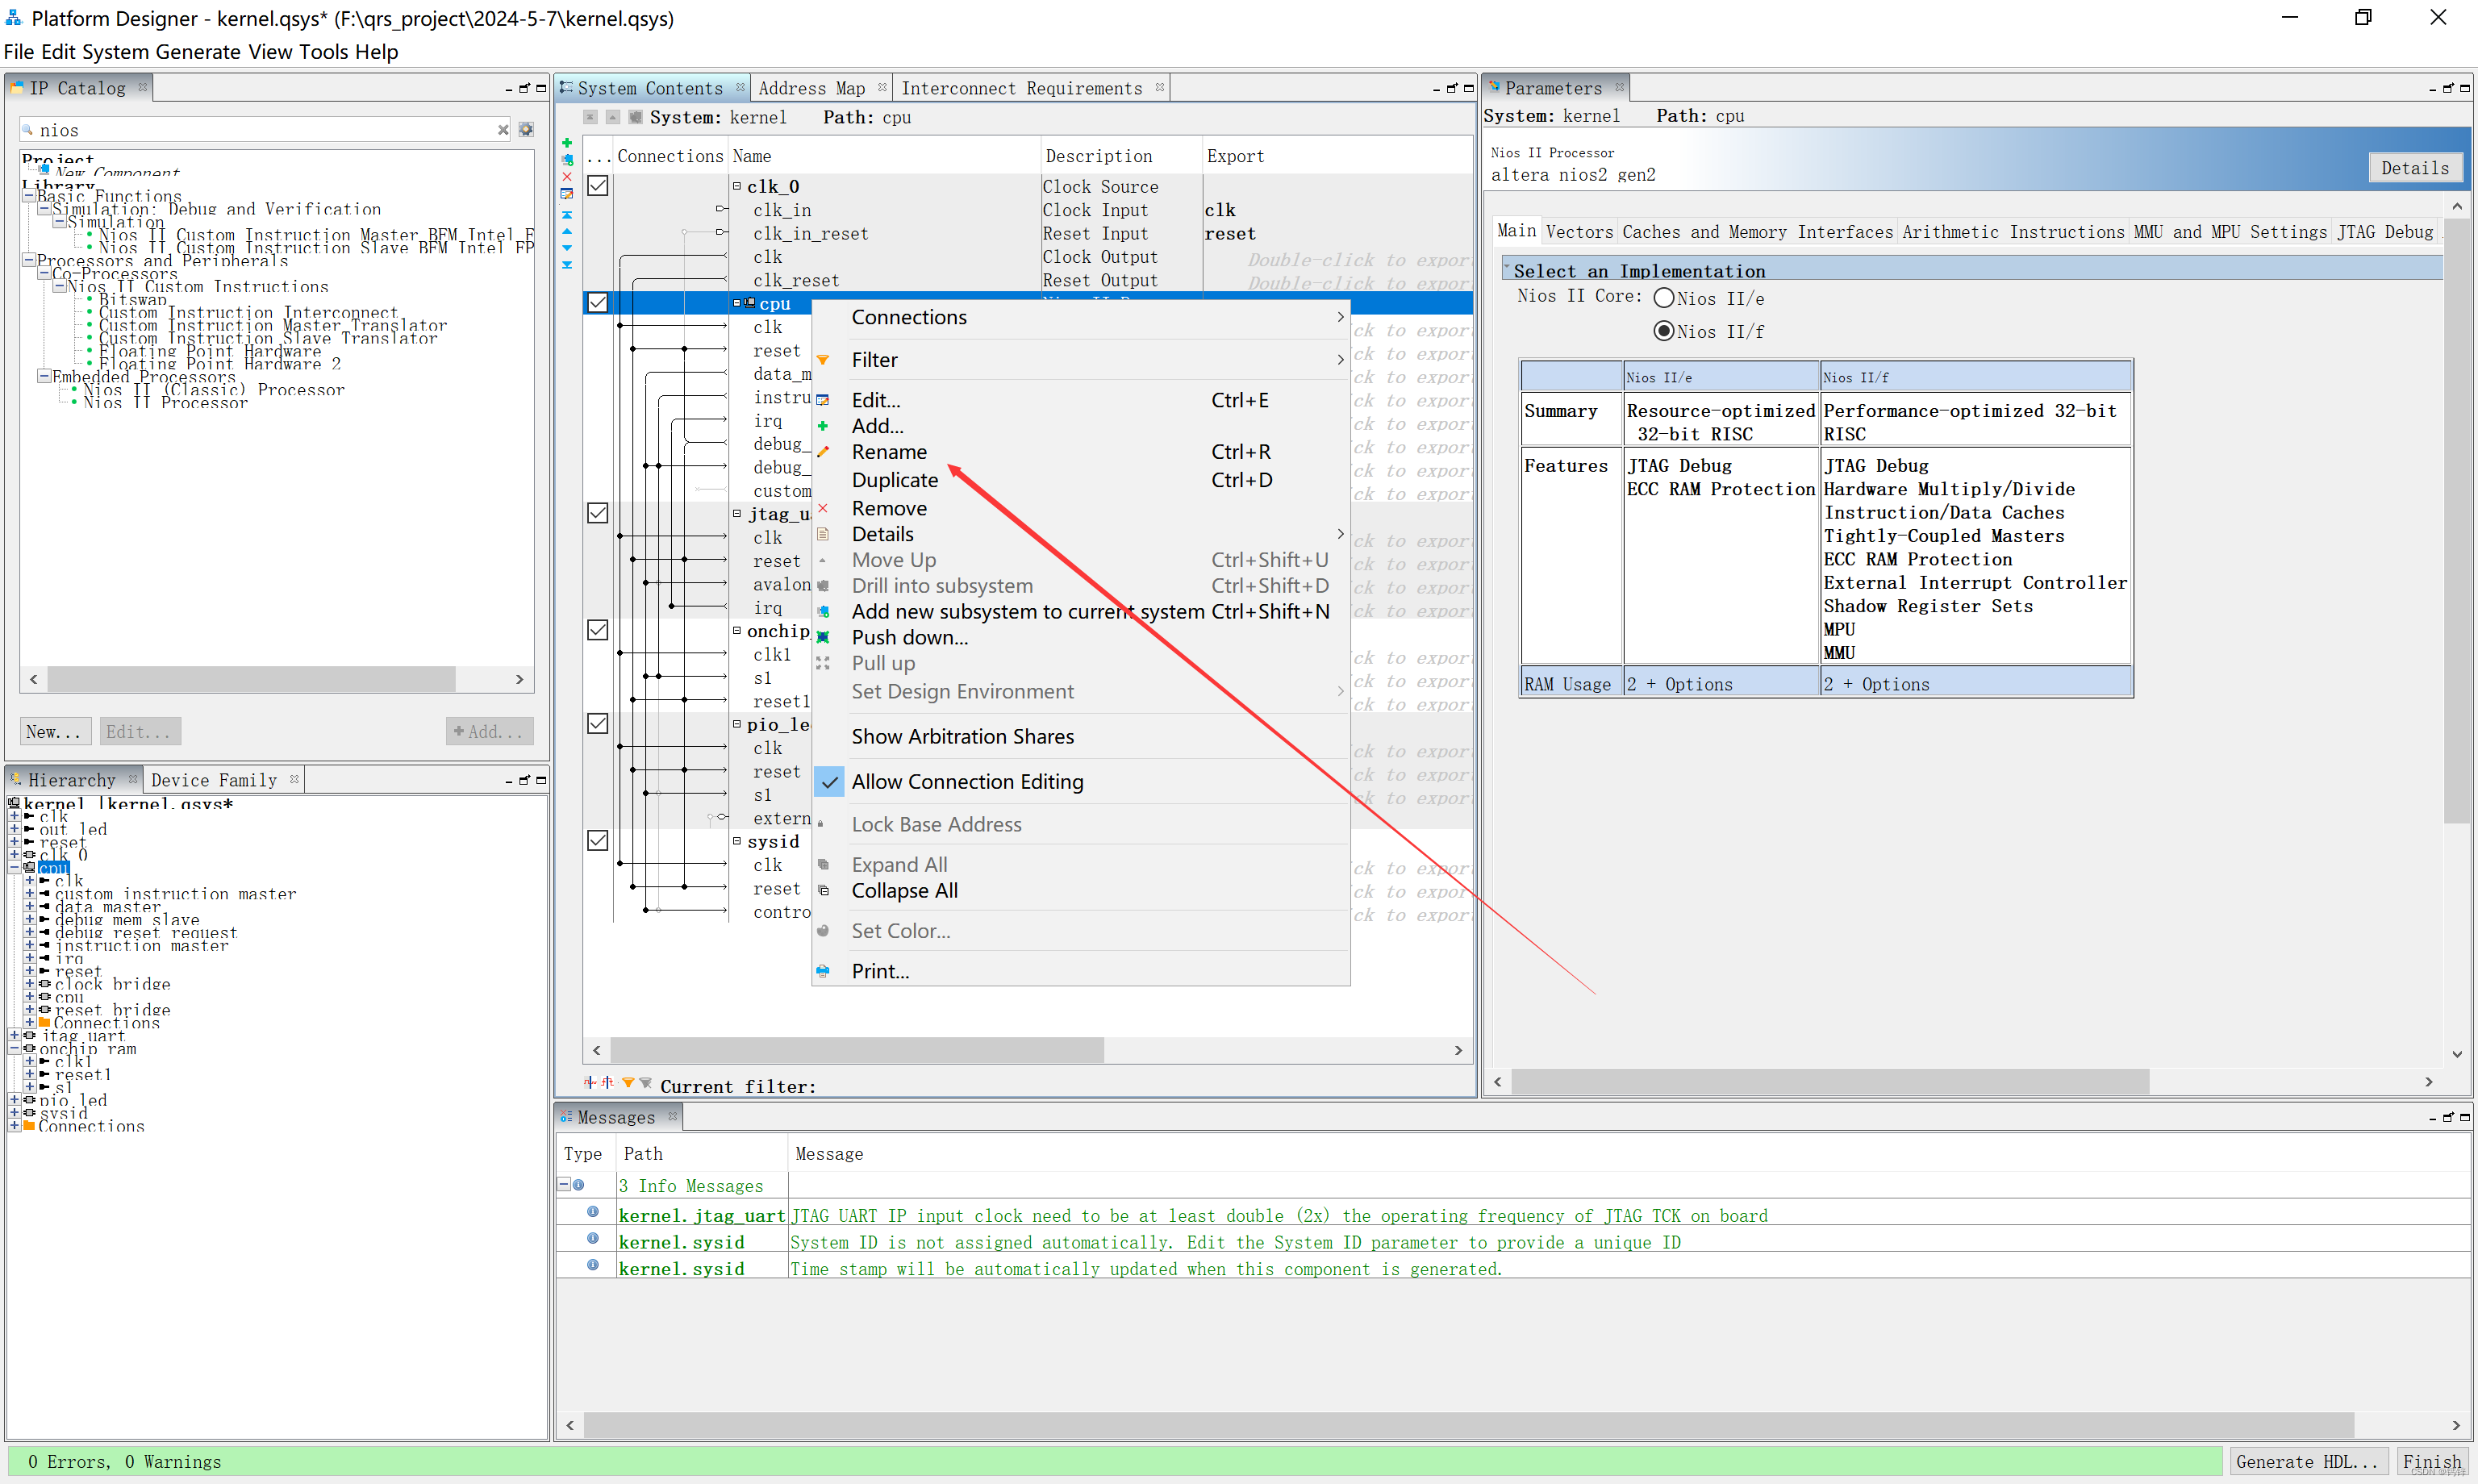
Task: Uncheck the clk_0 component use checkbox
Action: click(x=598, y=186)
